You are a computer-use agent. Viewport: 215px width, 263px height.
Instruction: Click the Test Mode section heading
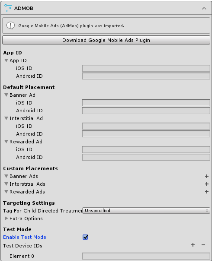(17, 229)
